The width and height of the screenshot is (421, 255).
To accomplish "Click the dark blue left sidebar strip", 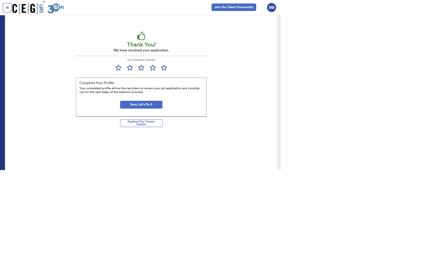I will tap(2, 92).
